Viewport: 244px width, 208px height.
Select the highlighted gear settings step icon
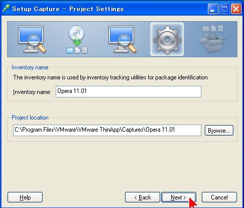(167, 39)
